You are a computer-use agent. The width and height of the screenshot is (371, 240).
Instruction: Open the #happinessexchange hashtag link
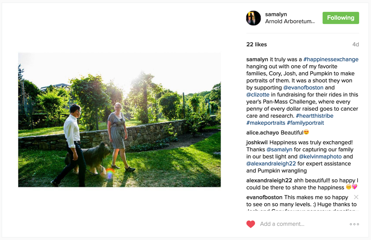click(331, 59)
